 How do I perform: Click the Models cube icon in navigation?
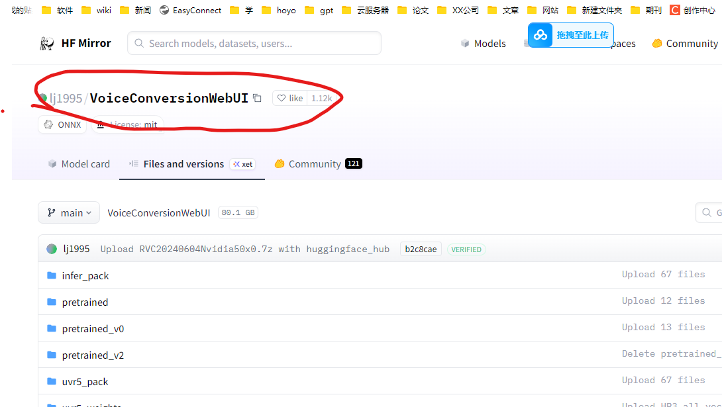(x=464, y=43)
